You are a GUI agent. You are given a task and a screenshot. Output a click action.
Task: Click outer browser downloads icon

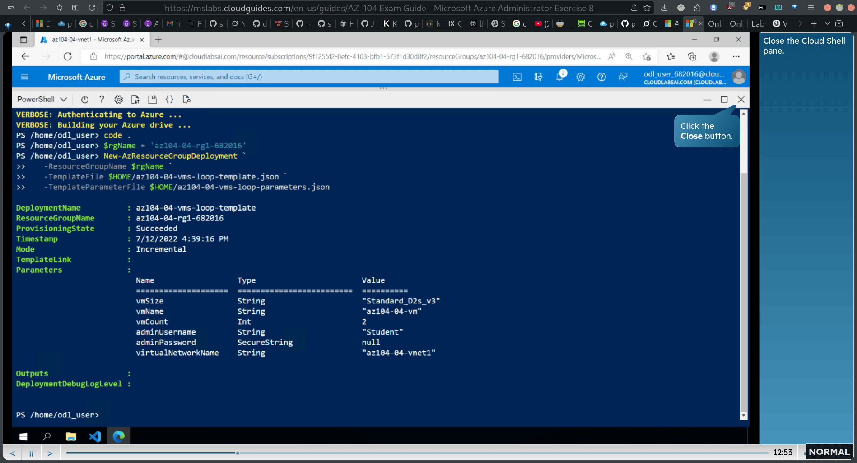pos(664,8)
